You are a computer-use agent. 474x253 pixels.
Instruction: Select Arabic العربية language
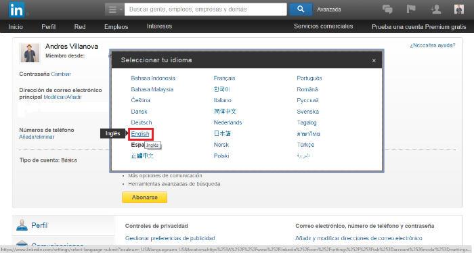coord(303,156)
